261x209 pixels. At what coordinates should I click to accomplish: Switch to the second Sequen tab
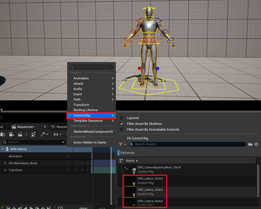point(59,127)
